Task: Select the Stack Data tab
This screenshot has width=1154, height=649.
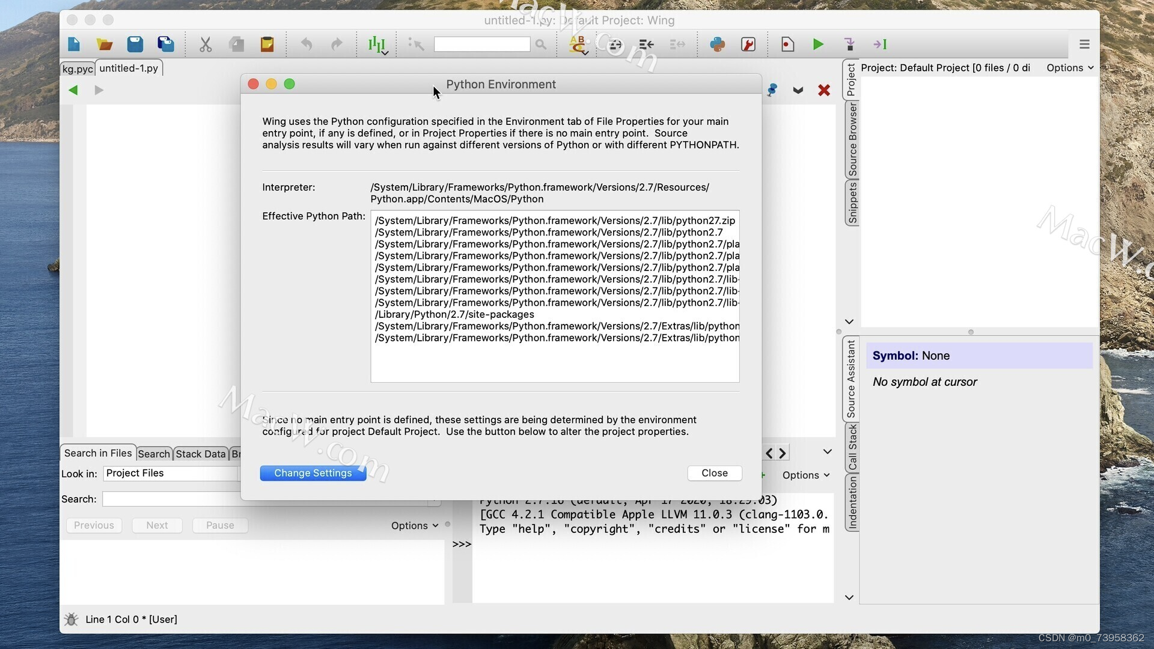Action: pos(201,454)
